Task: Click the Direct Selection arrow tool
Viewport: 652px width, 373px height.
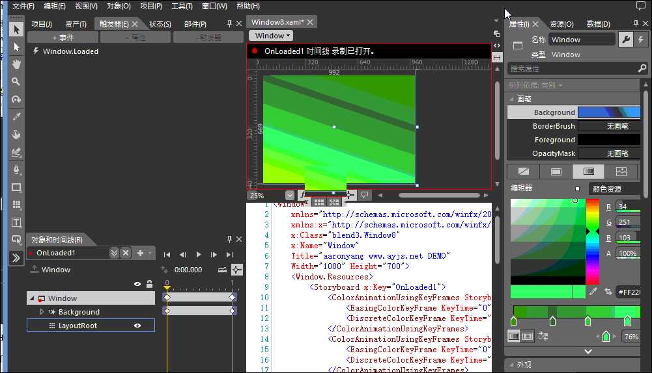Action: click(16, 47)
